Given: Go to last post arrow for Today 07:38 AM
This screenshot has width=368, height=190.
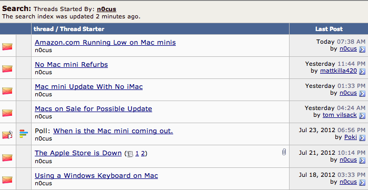Looking at the screenshot, I should (x=362, y=49).
